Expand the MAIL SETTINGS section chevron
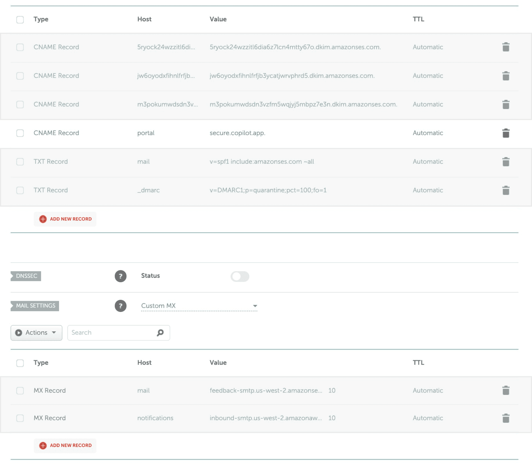 [x=12, y=306]
